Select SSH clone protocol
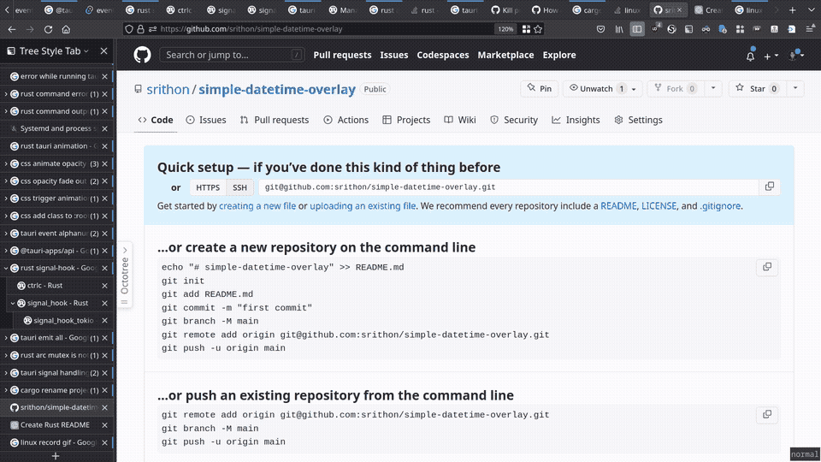Screen dimensions: 821x462 (x=239, y=187)
